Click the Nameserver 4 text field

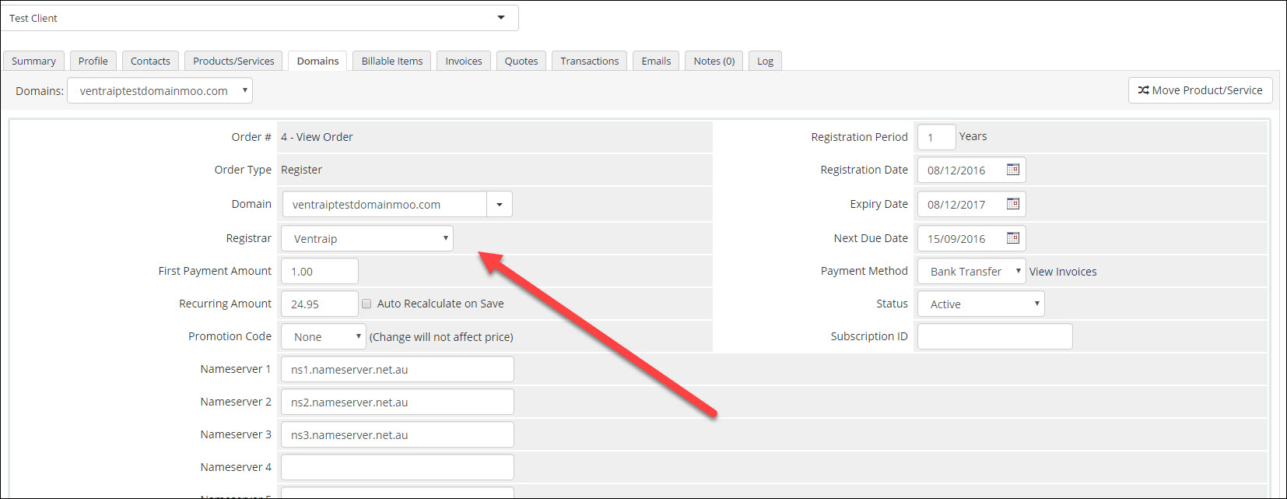coord(397,467)
